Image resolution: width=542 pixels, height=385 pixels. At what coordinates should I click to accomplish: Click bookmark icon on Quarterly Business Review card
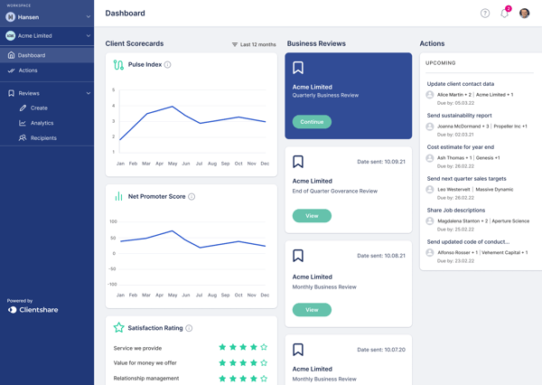coord(298,68)
